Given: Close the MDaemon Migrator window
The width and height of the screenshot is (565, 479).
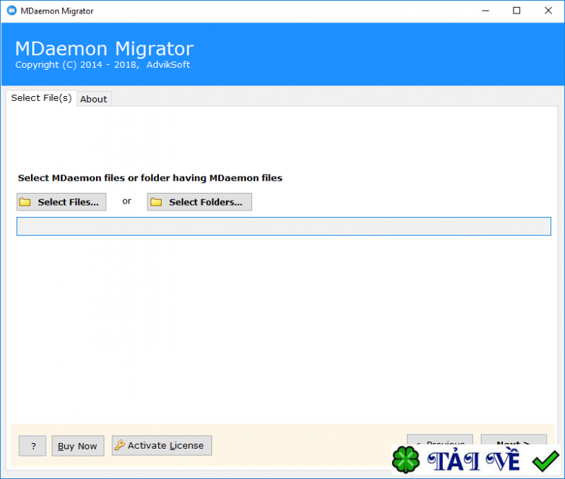Looking at the screenshot, I should 548,11.
